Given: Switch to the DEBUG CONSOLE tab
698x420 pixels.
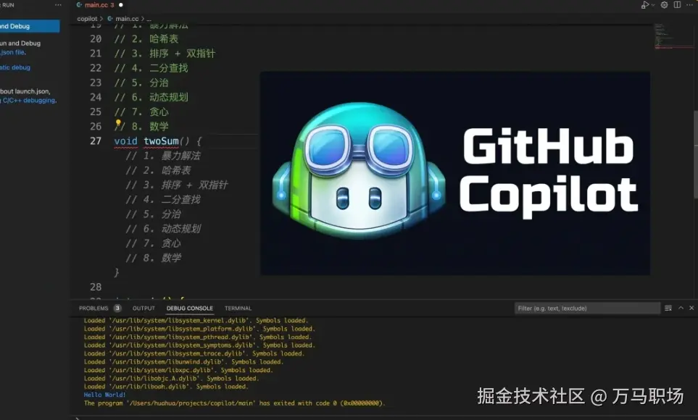Looking at the screenshot, I should 190,308.
